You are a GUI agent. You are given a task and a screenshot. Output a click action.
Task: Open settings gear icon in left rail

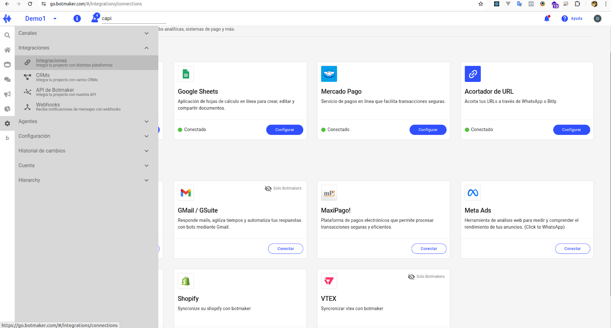[7, 123]
